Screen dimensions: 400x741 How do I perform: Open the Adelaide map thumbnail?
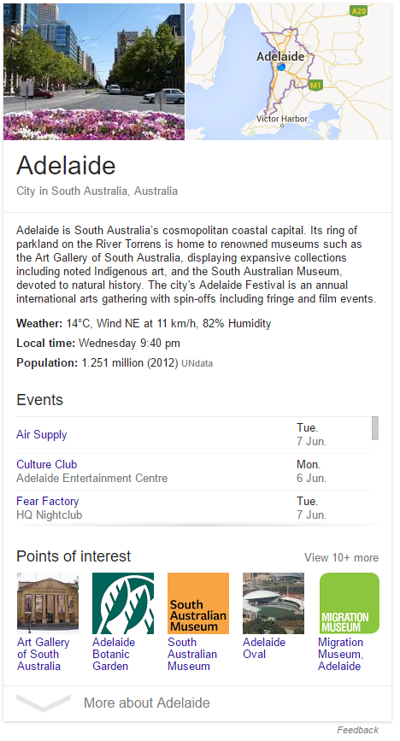(x=288, y=71)
